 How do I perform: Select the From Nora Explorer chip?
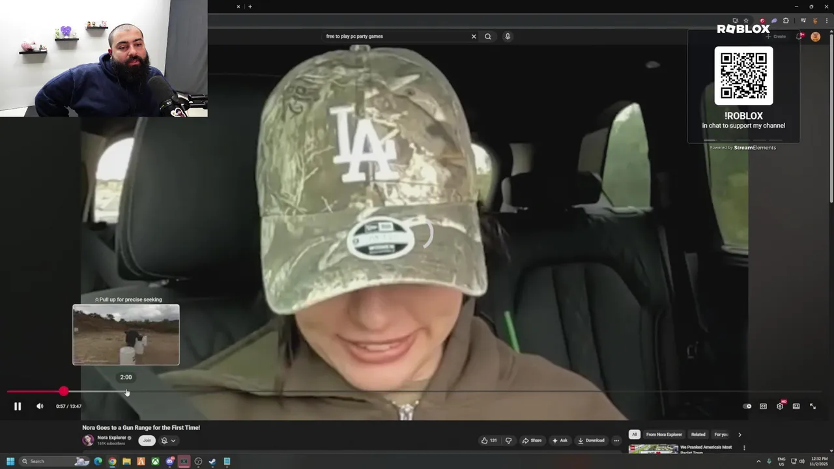coord(664,434)
